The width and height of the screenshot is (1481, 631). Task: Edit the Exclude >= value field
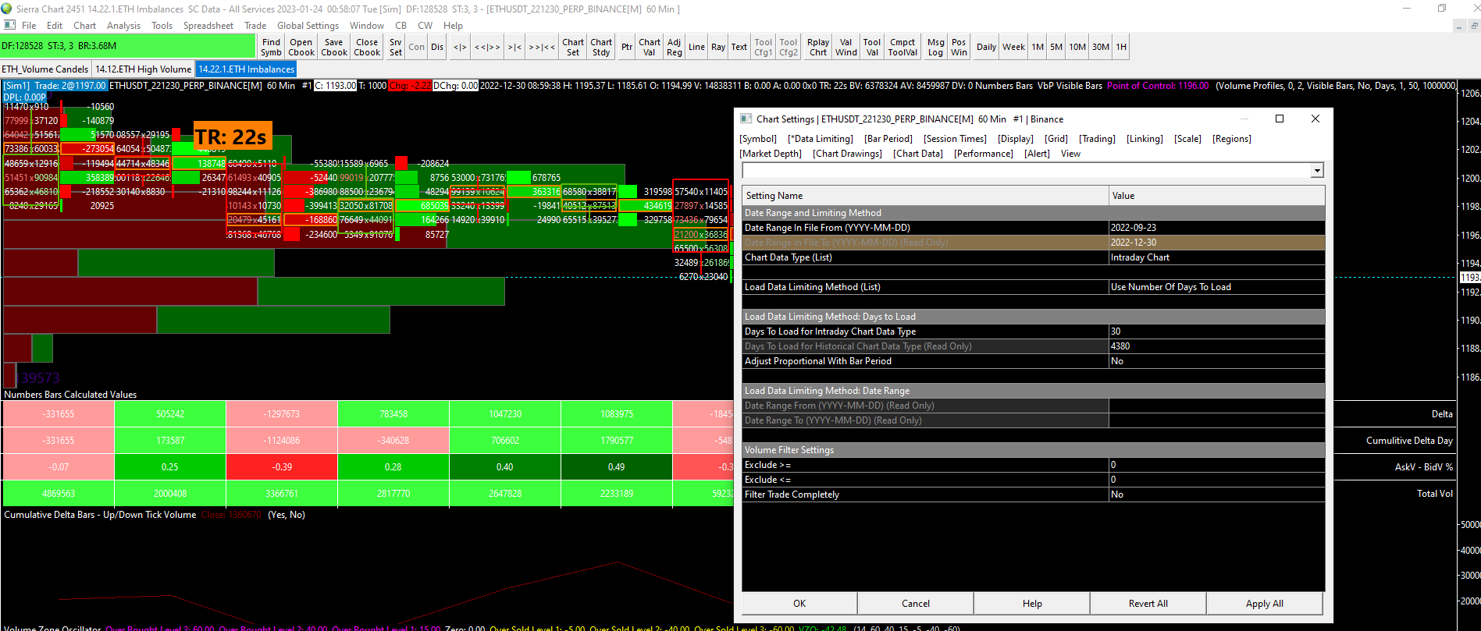[x=1216, y=465]
